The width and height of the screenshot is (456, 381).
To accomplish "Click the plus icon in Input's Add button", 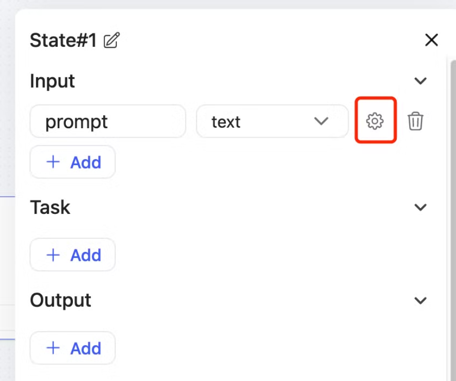I will [x=53, y=162].
